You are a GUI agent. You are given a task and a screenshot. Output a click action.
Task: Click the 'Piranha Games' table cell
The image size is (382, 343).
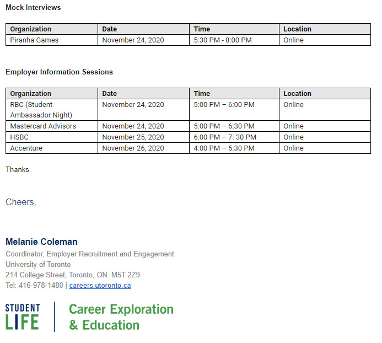[x=52, y=40]
